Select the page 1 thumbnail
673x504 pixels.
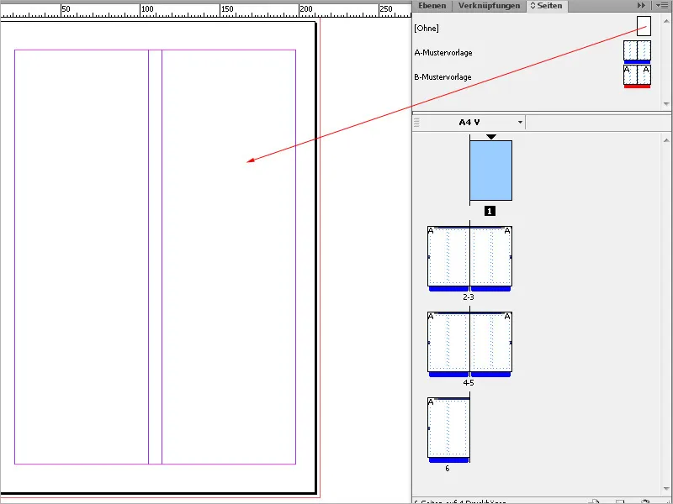(491, 171)
